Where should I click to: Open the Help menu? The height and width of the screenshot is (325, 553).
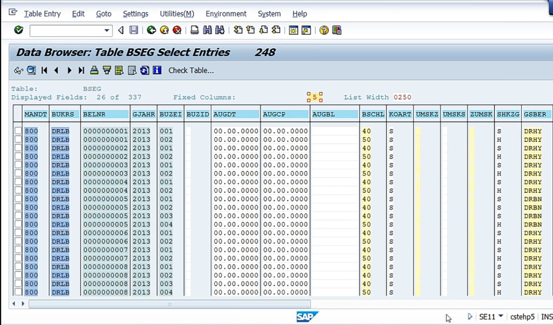(300, 14)
